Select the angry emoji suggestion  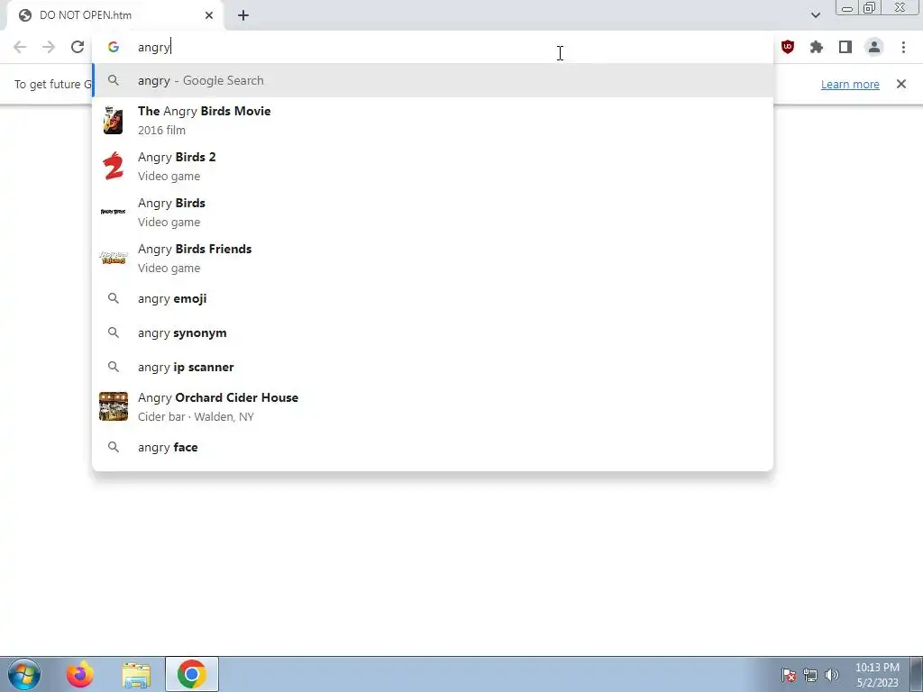pos(433,298)
